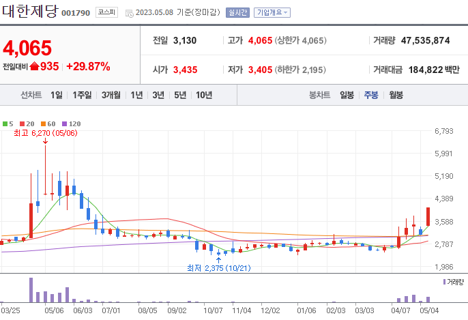
Task: Click the 저가 value 3,405
Action: coord(260,70)
